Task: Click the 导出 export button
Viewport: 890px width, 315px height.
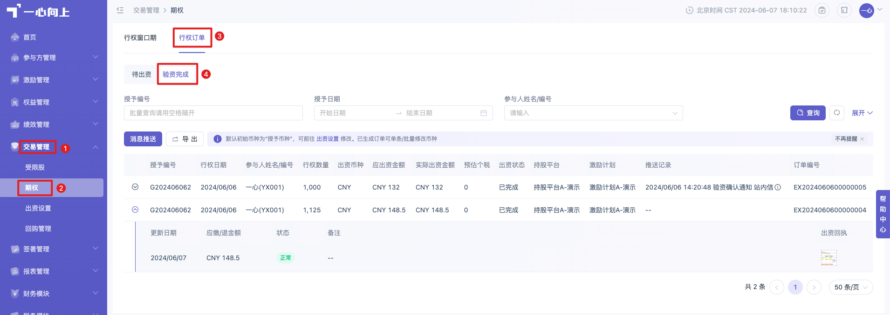Action: (x=185, y=139)
